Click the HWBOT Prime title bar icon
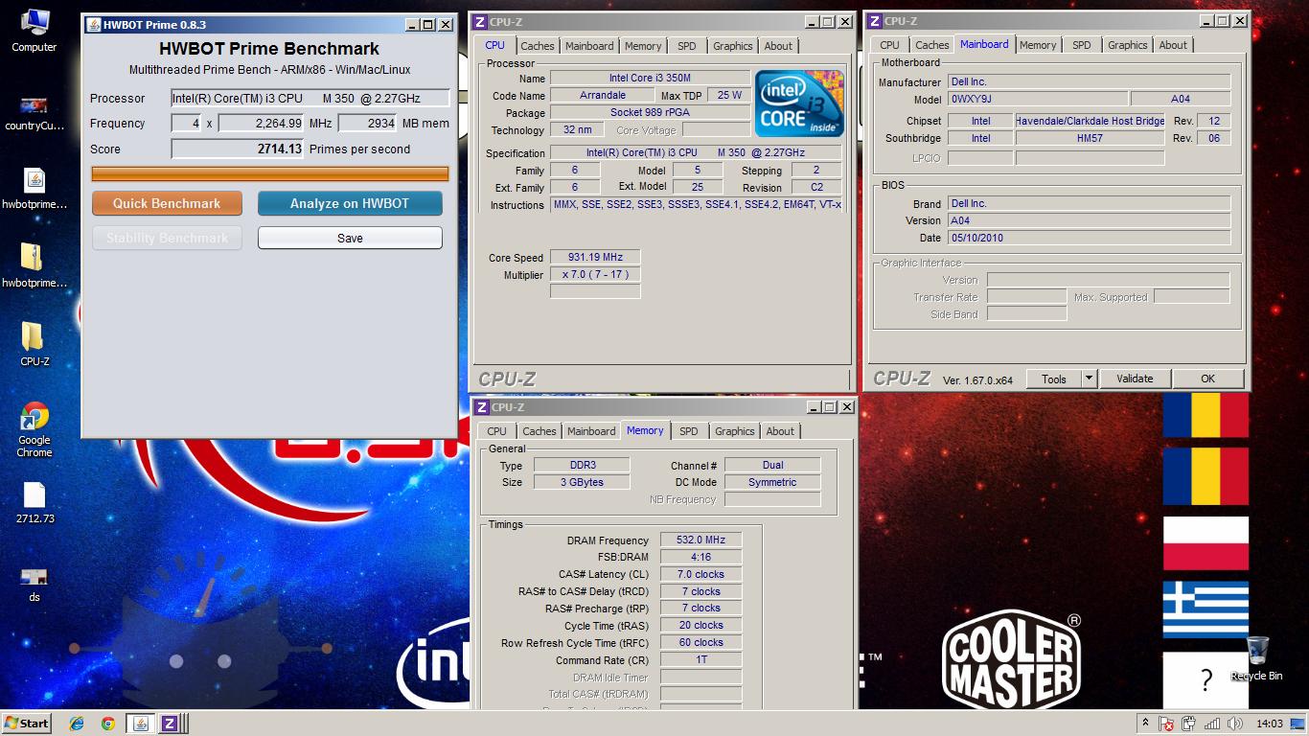Image resolution: width=1309 pixels, height=736 pixels. pos(94,24)
